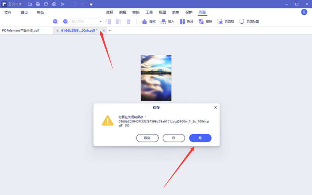
Task: Click the email envelope icon
Action: click(46, 4)
